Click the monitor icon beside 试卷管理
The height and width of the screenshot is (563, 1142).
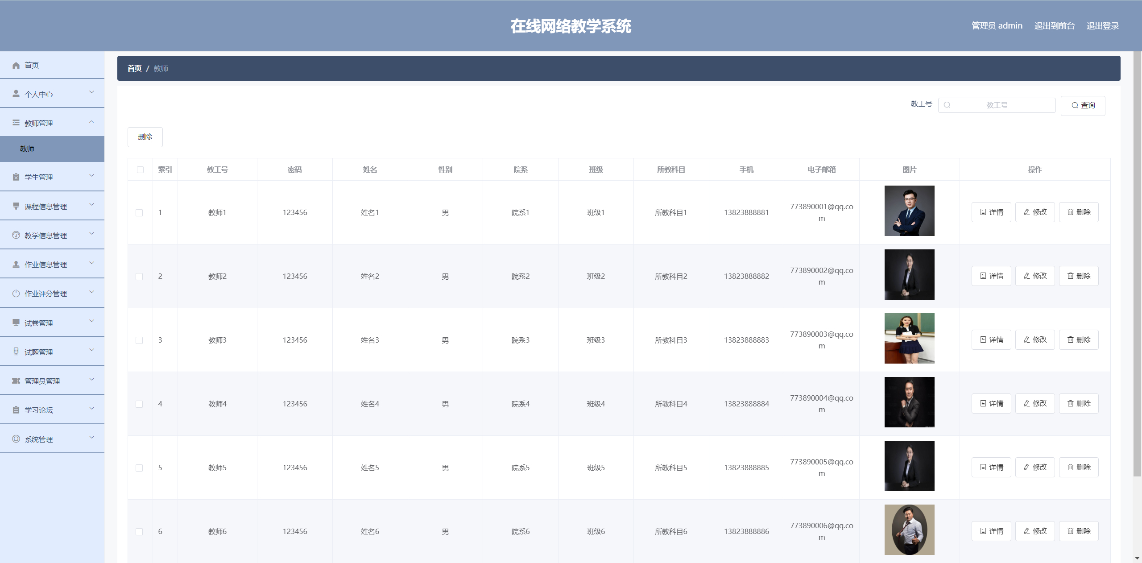[16, 323]
